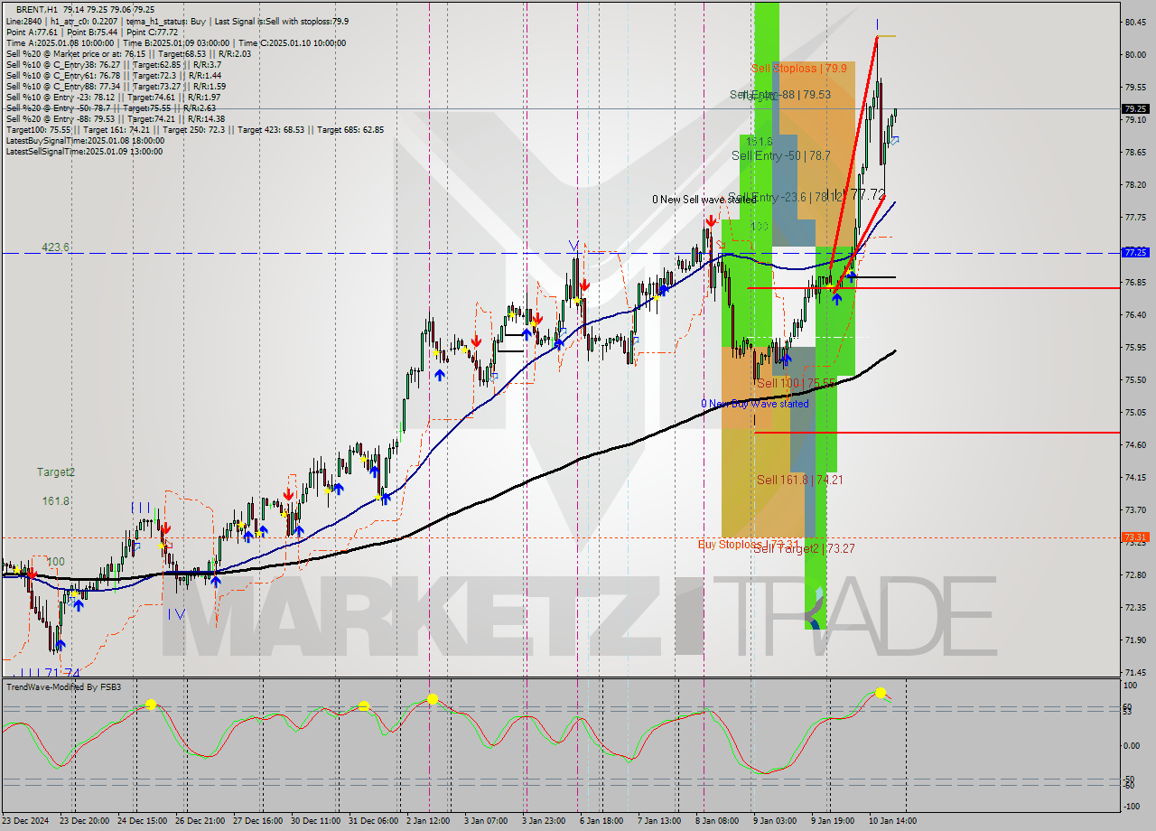
Task: Click the oscillator yellow dot above 2 Jan 12:00
Action: (433, 698)
